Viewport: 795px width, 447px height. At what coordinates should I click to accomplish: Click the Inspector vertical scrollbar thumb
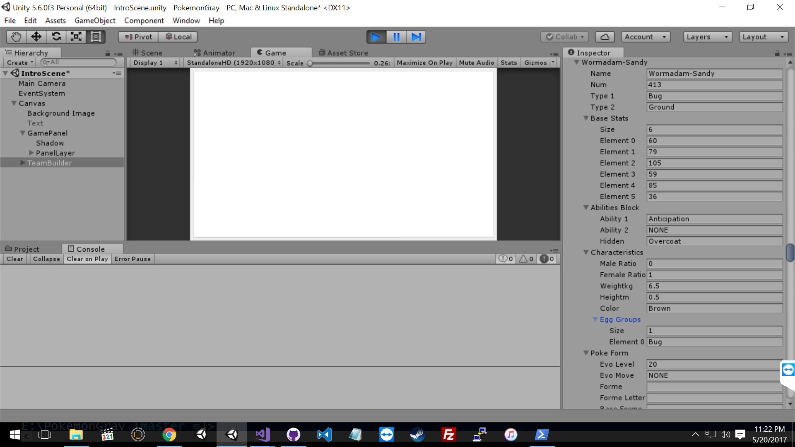pyautogui.click(x=790, y=252)
